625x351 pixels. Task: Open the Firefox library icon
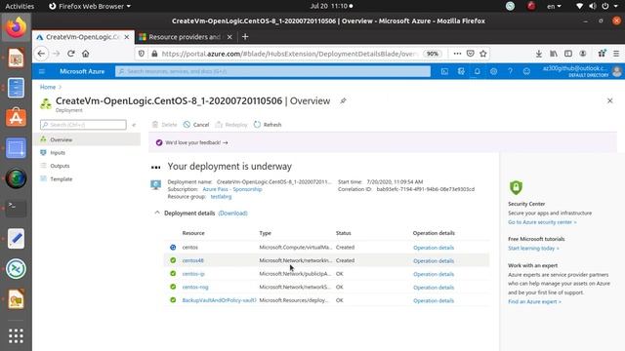[x=554, y=54]
